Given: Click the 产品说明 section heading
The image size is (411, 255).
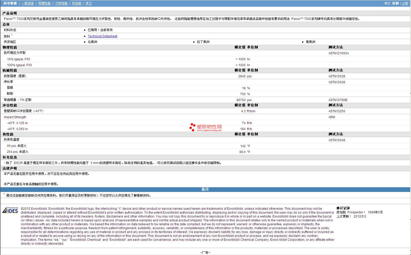Looking at the screenshot, I should [x=10, y=13].
